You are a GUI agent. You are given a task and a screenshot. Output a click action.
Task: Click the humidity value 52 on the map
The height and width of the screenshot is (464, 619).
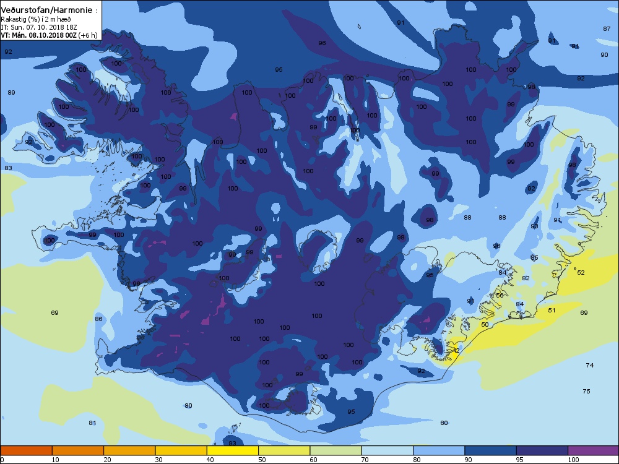(x=581, y=273)
